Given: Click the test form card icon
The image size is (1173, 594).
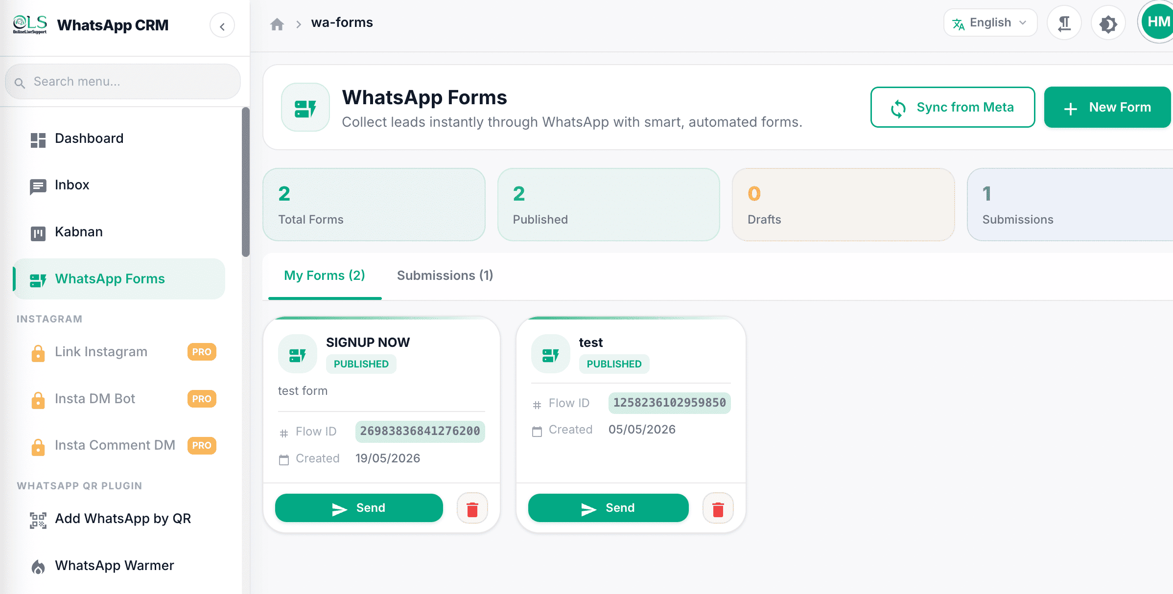Looking at the screenshot, I should tap(551, 354).
